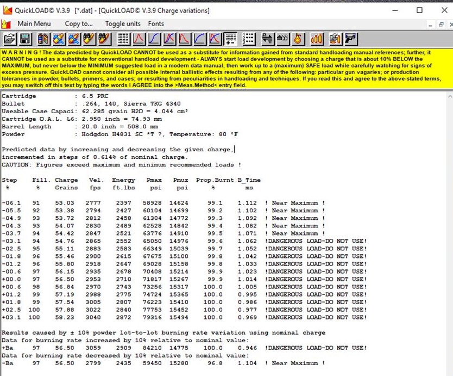Click the floppy disk save icon
Viewport: 453px width, 376px height.
click(x=25, y=39)
